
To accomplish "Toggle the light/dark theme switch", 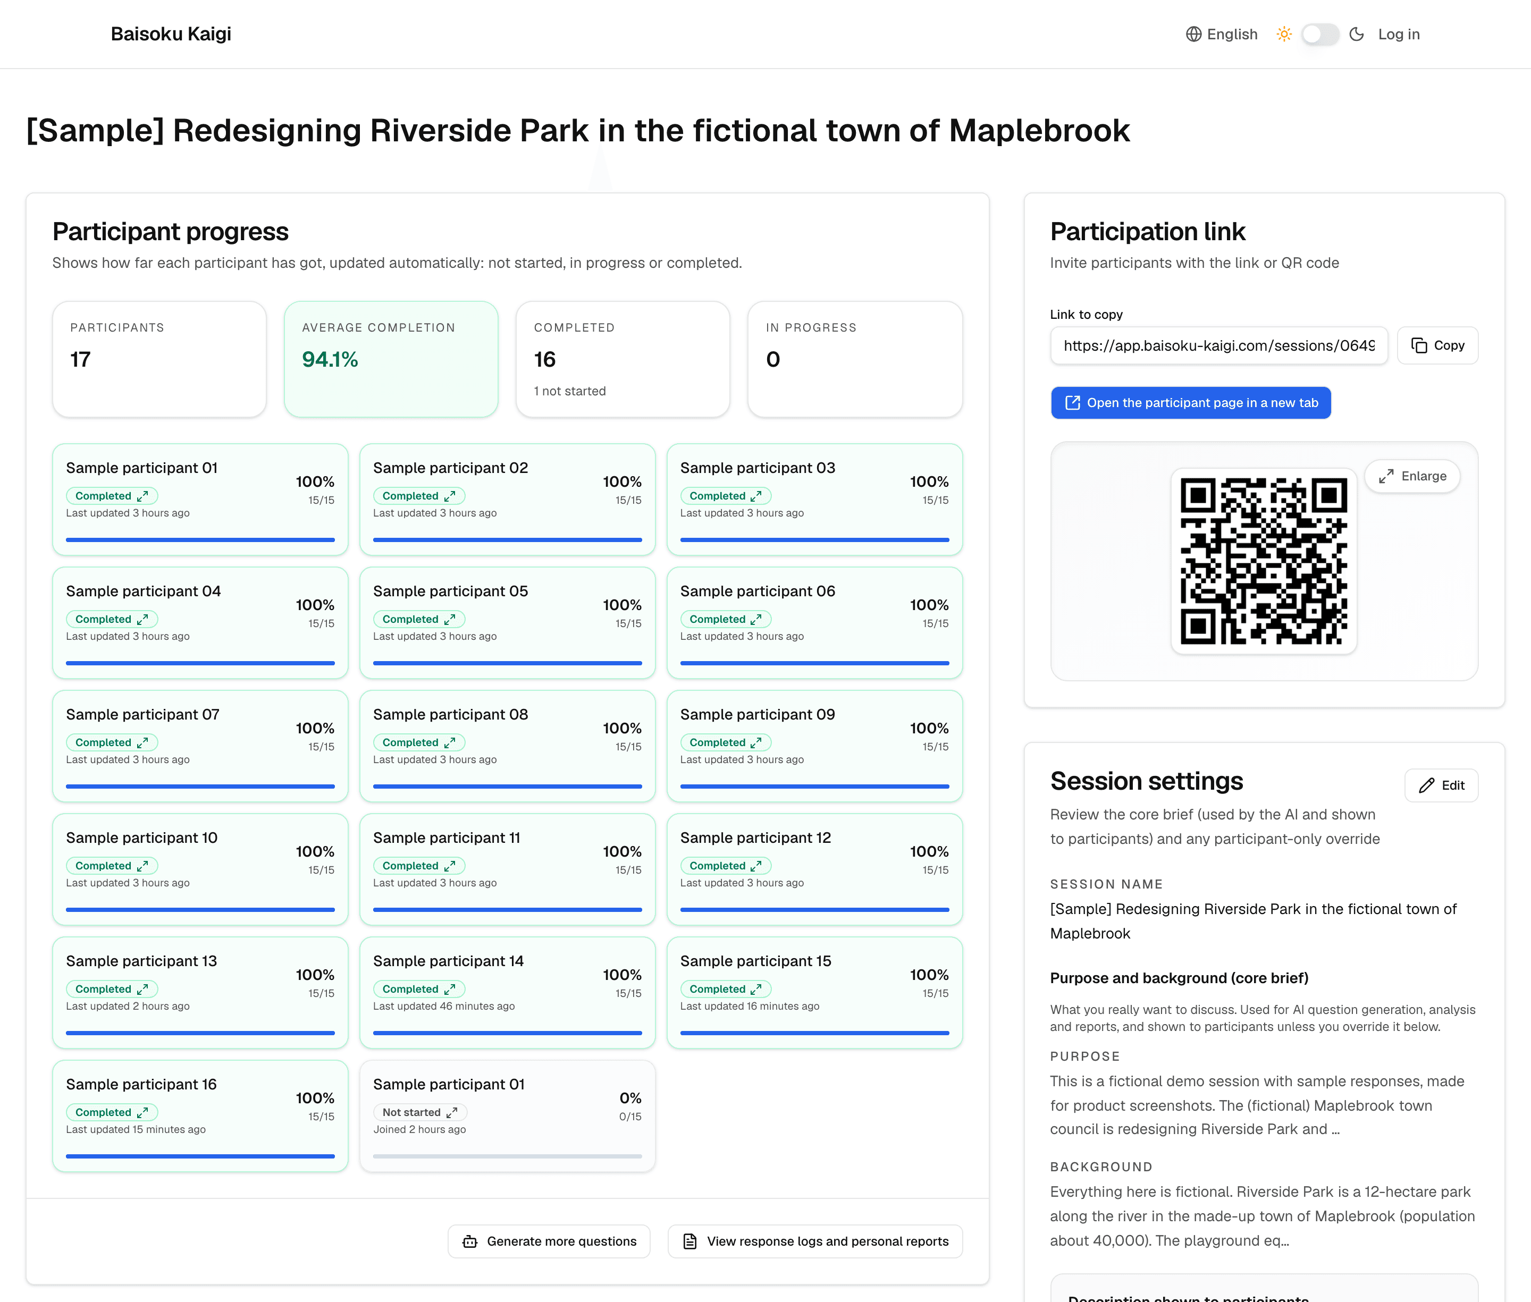I will [1320, 34].
